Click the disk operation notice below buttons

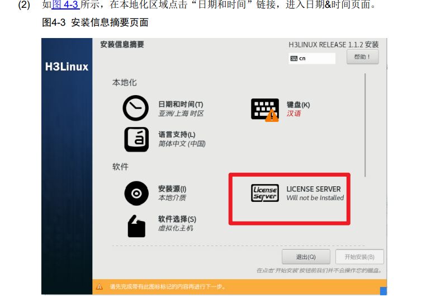pos(320,271)
